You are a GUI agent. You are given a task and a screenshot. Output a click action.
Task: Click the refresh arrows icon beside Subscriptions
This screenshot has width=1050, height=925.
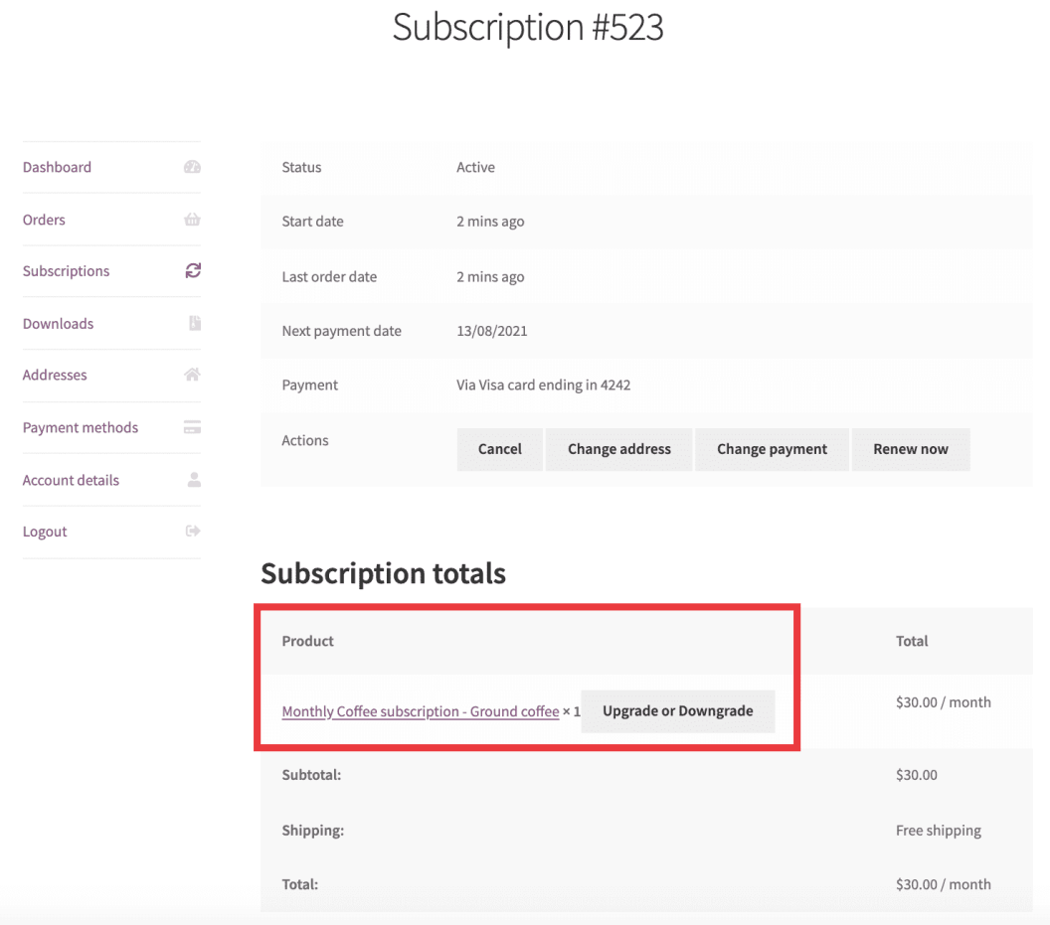coord(192,270)
